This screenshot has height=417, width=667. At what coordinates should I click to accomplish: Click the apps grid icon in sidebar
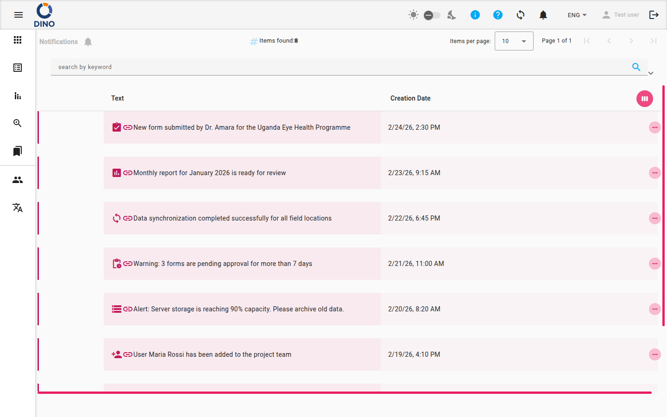18,40
